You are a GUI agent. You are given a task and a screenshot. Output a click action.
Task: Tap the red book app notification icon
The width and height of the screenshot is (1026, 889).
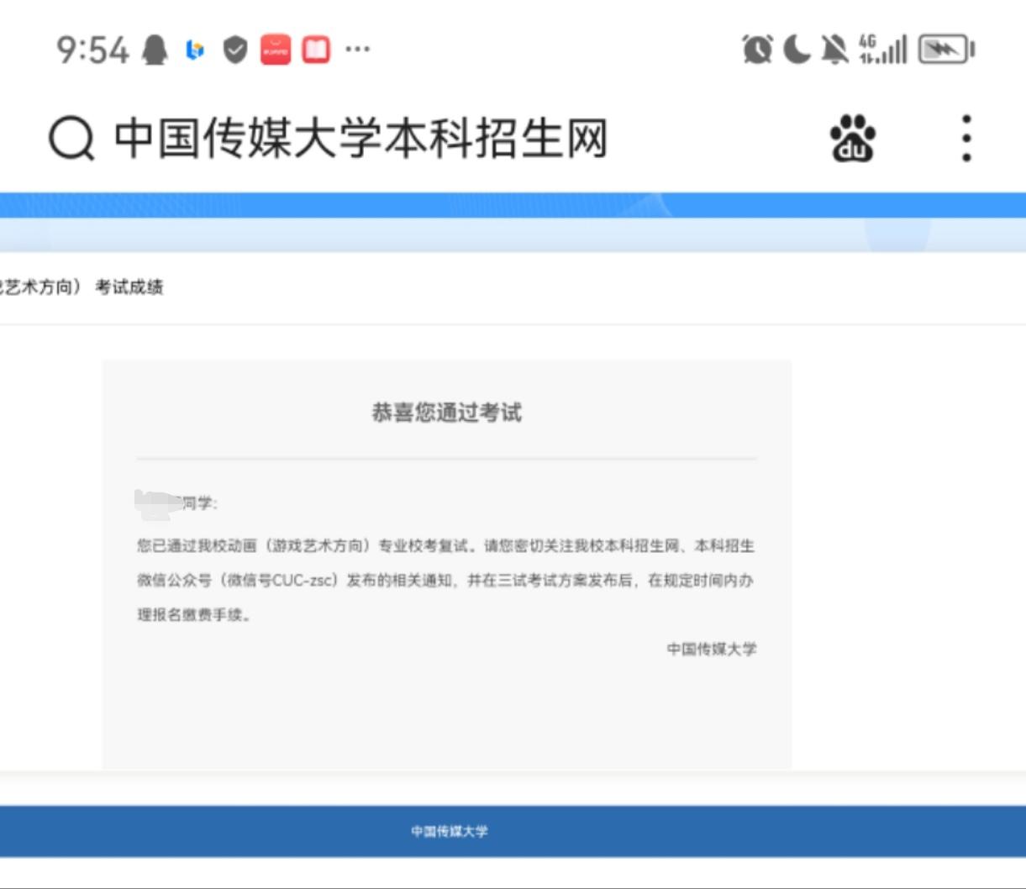(x=316, y=50)
